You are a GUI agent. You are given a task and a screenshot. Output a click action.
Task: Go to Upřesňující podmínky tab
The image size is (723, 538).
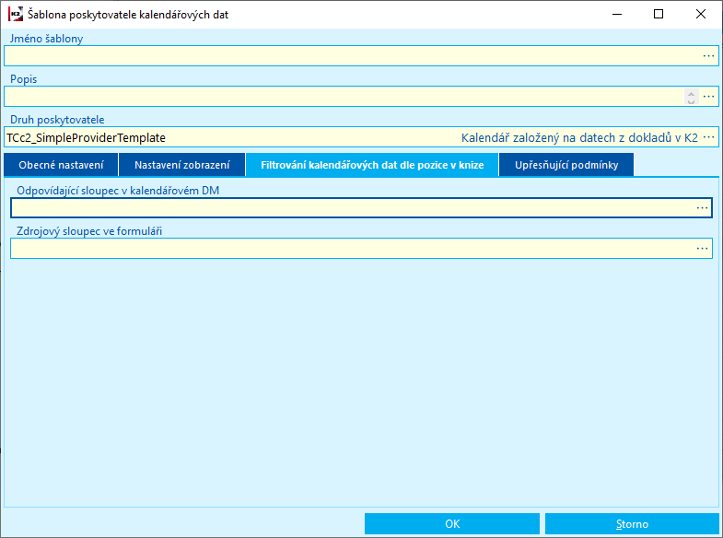coord(566,165)
